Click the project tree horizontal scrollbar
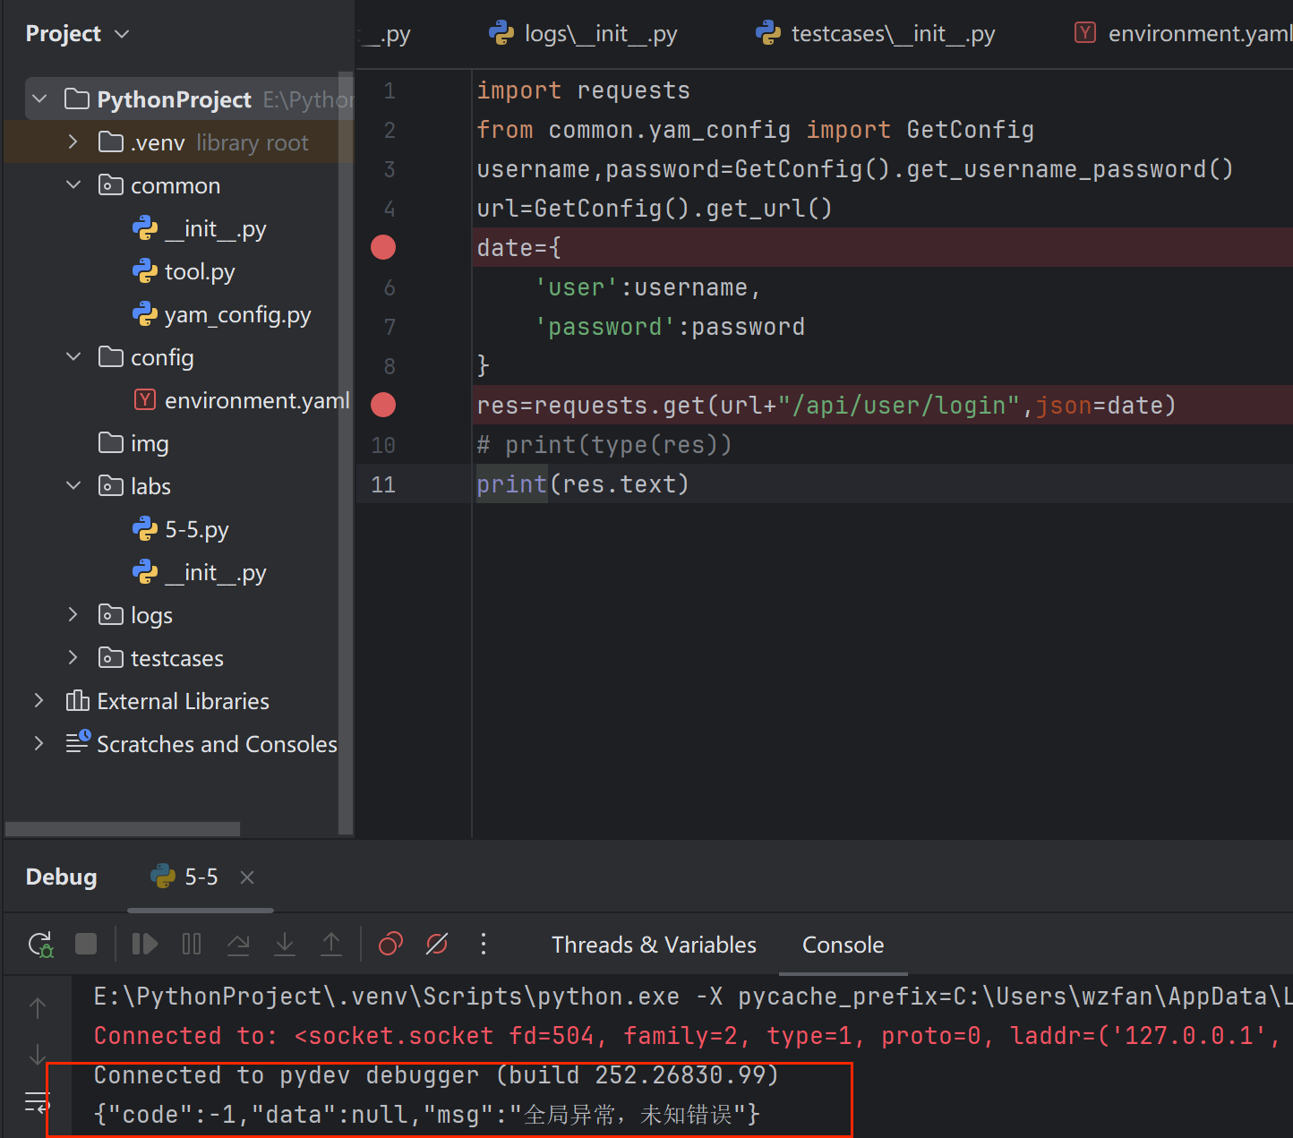The image size is (1293, 1138). point(123,828)
